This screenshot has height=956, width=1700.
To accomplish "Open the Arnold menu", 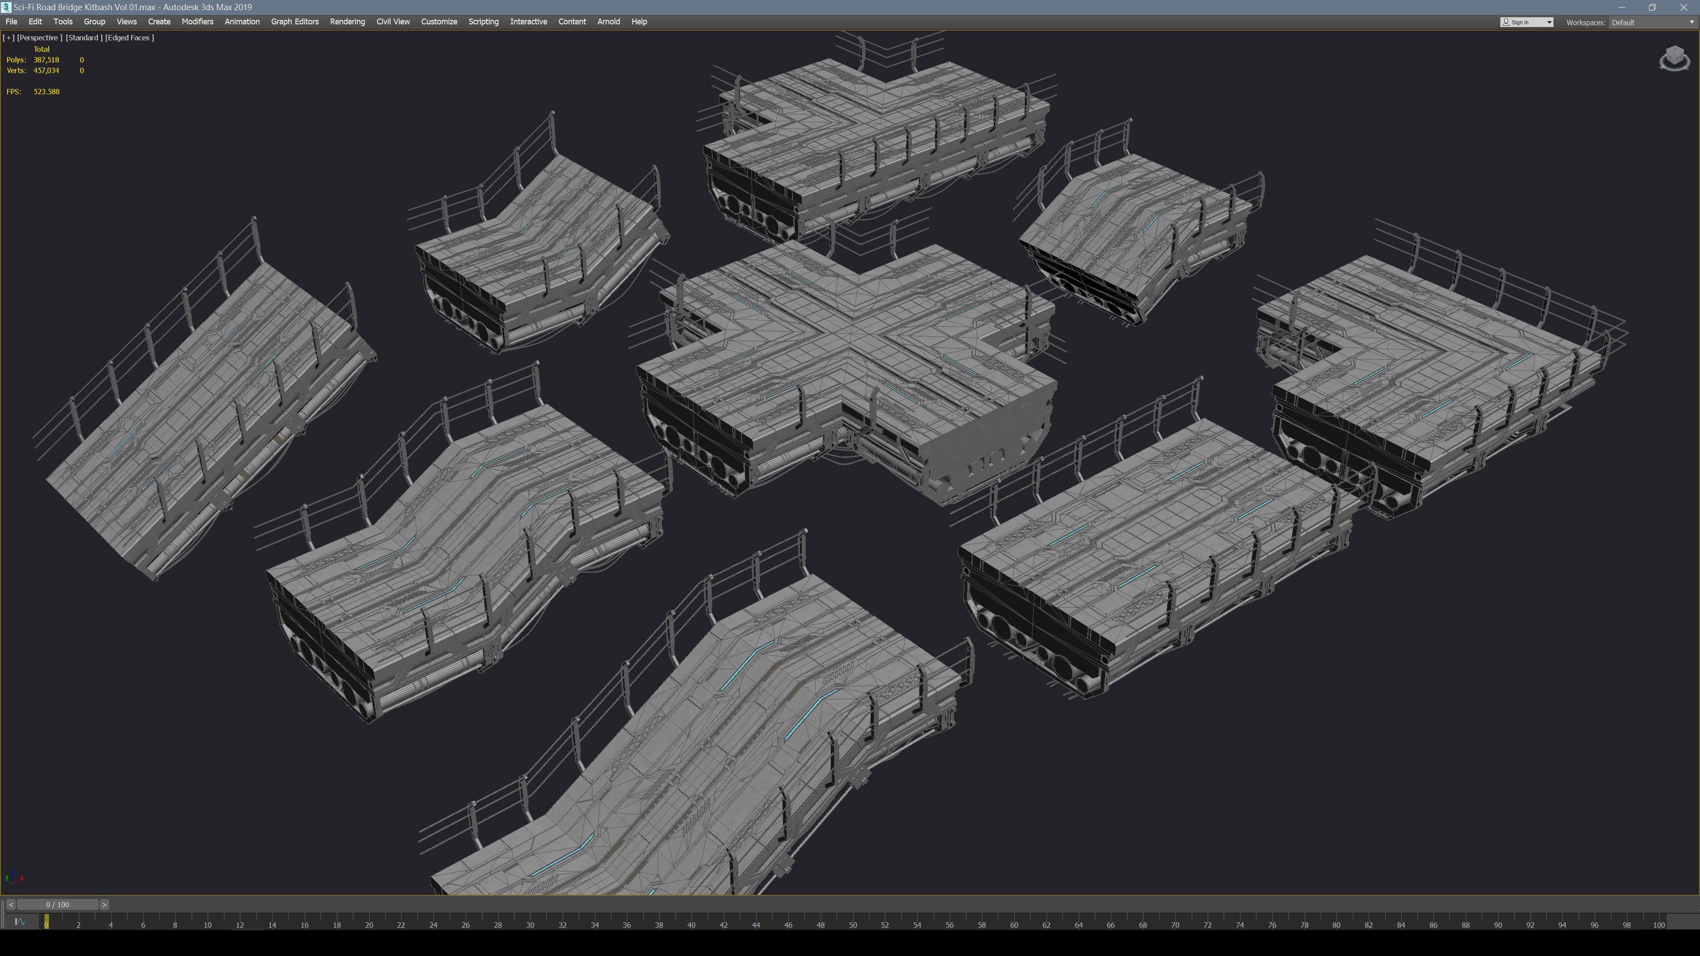I will coord(608,22).
